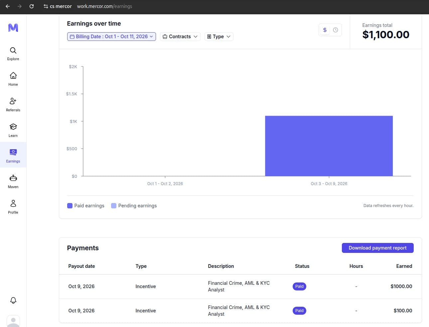Go to Home in sidebar
The height and width of the screenshot is (327, 429).
13,79
